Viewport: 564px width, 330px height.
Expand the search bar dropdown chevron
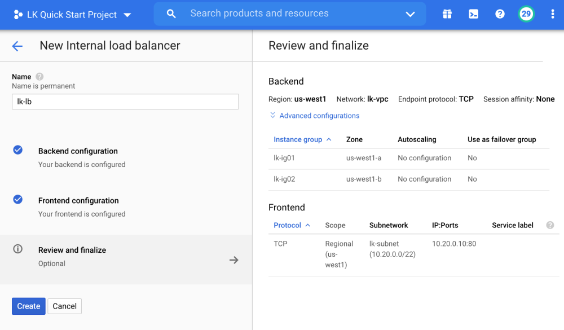coord(410,14)
